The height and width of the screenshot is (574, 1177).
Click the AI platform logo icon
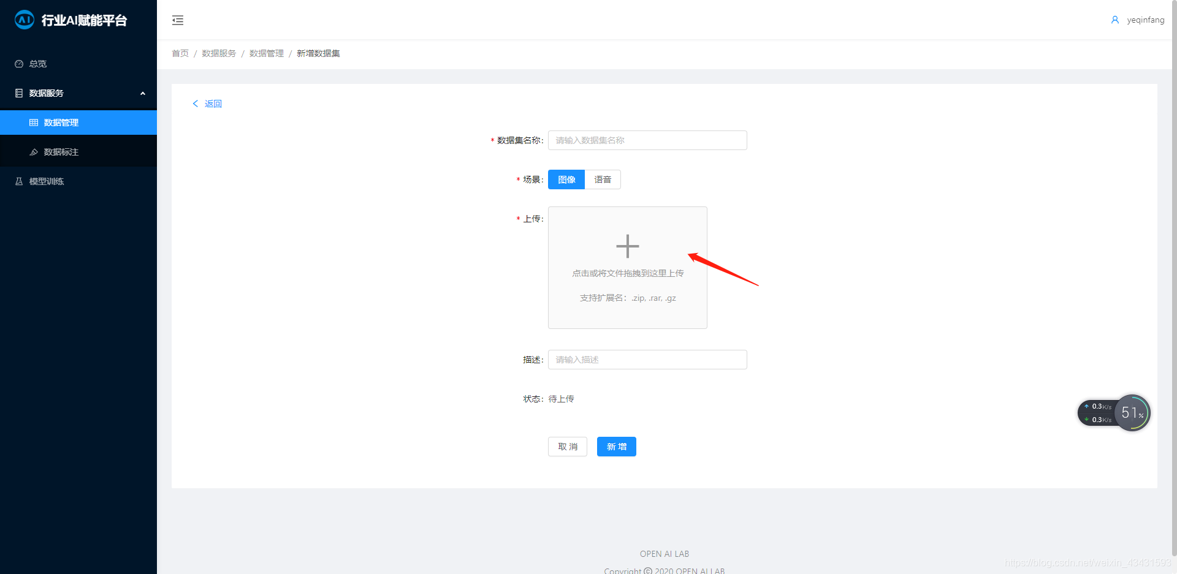tap(25, 20)
